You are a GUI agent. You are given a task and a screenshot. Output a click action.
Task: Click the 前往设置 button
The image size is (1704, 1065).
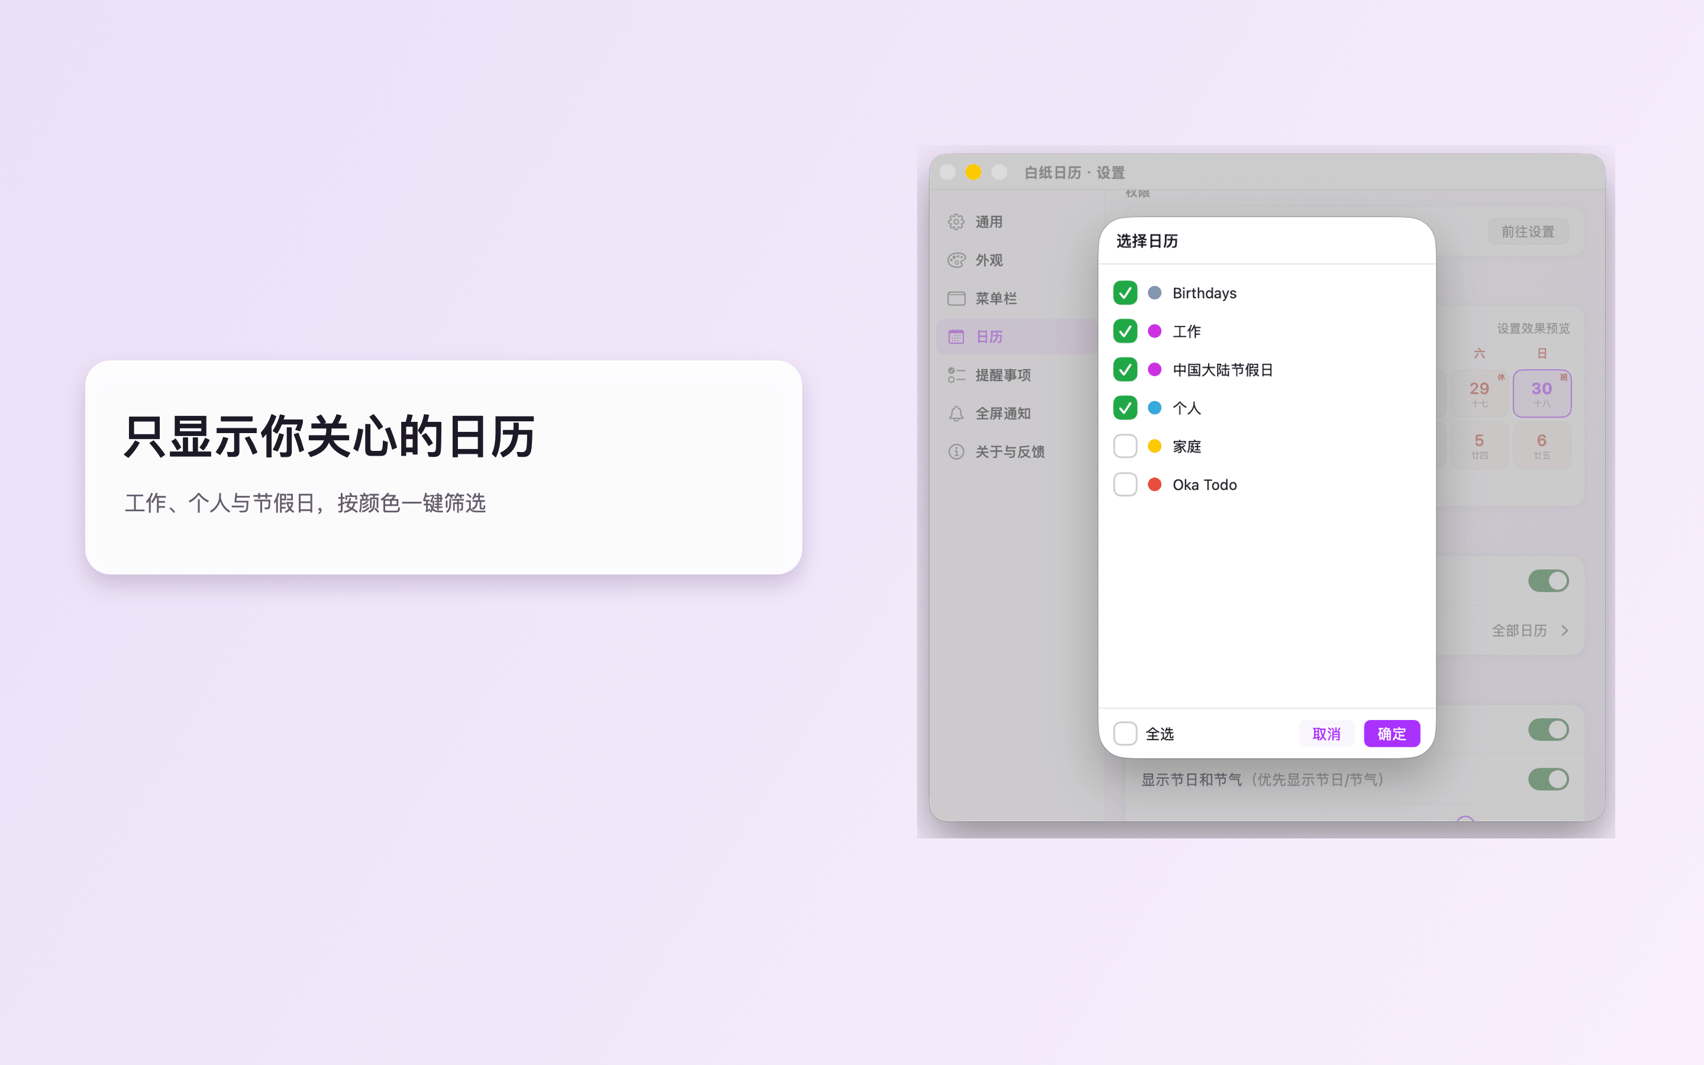1527,232
